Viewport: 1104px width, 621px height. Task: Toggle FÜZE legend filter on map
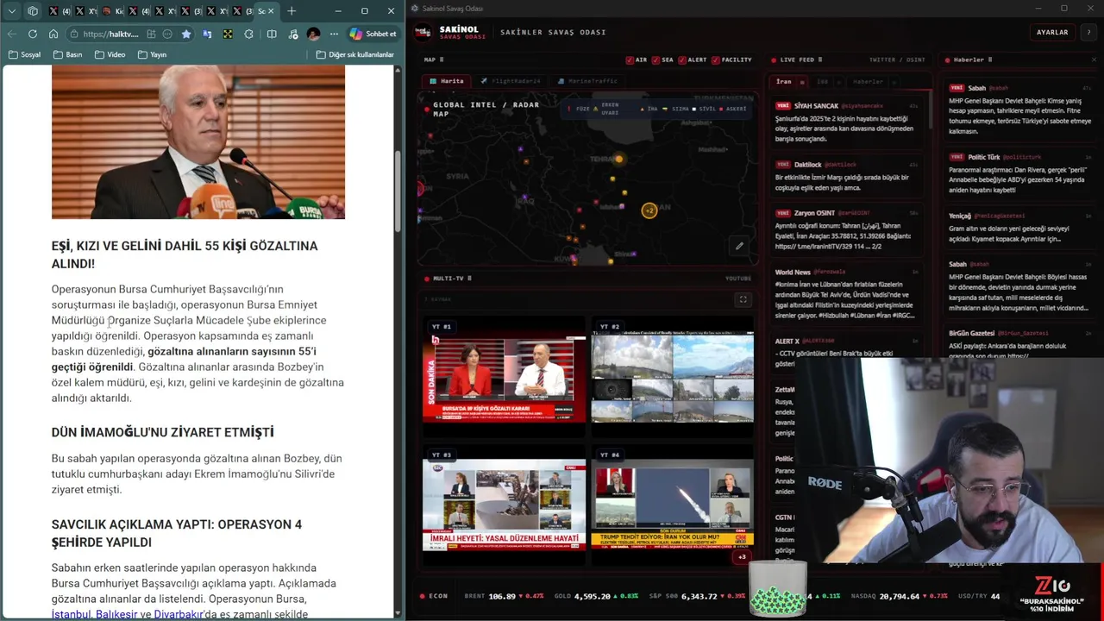(579, 110)
